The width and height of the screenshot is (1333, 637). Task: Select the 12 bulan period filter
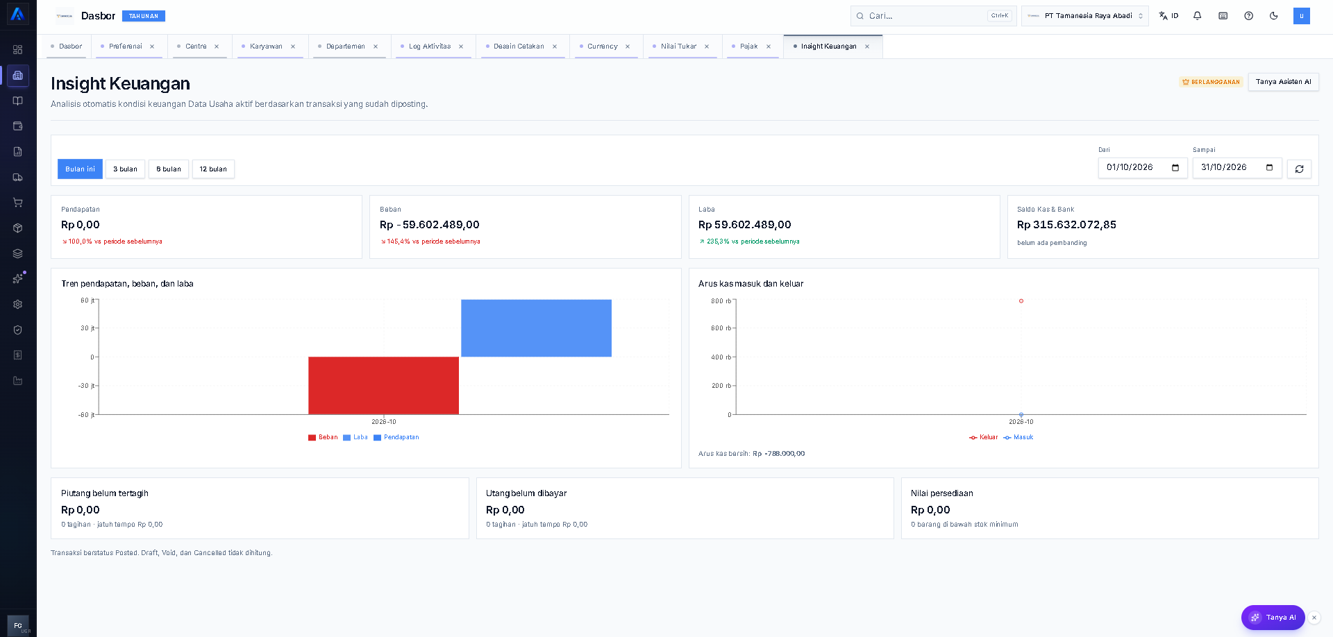(213, 169)
